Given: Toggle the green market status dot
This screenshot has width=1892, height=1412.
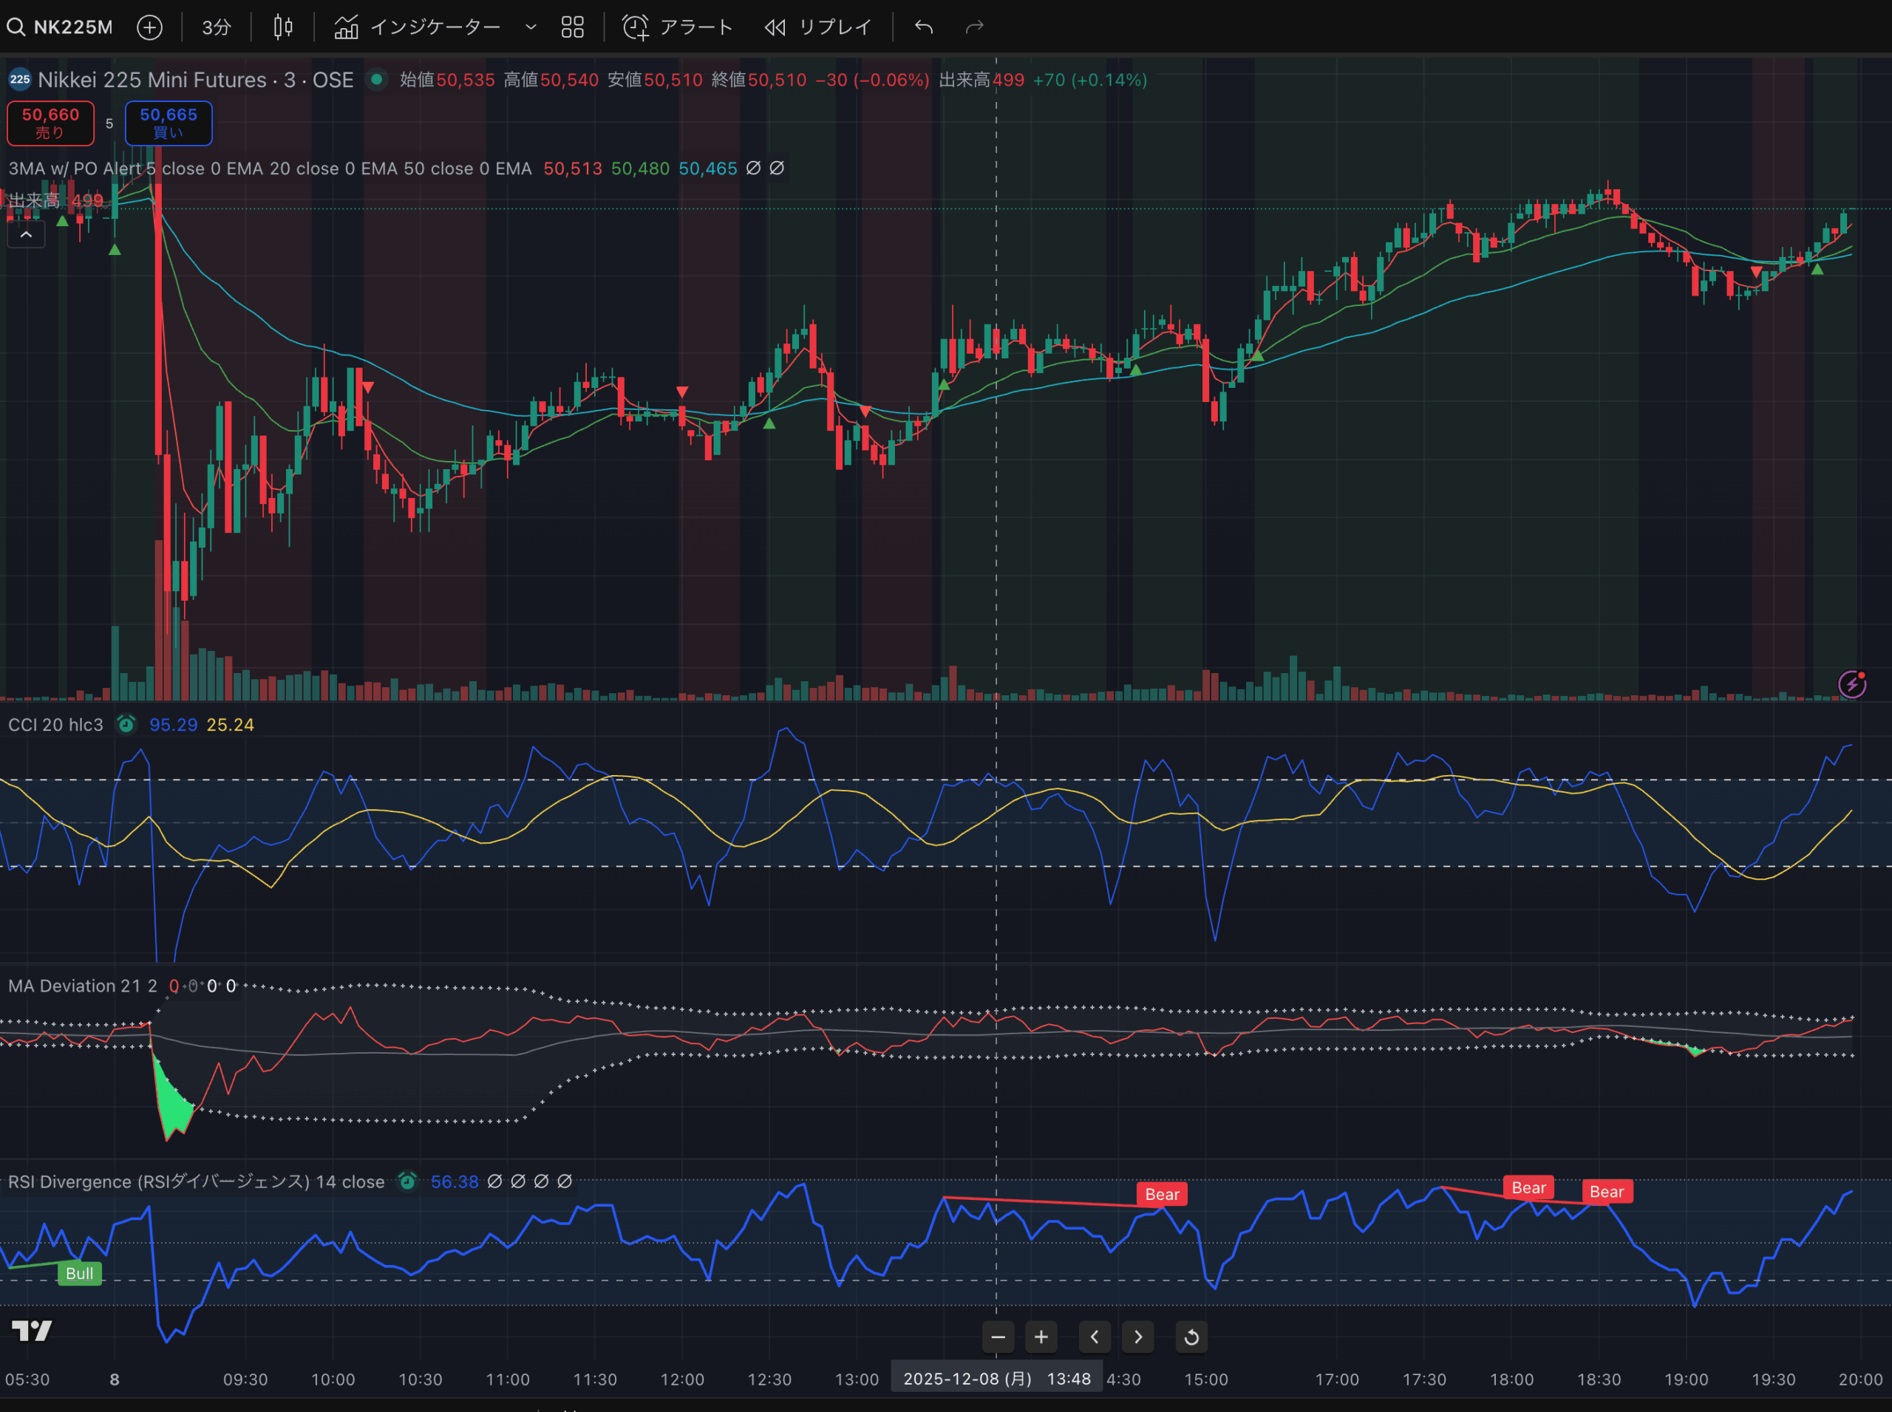Looking at the screenshot, I should tap(376, 80).
